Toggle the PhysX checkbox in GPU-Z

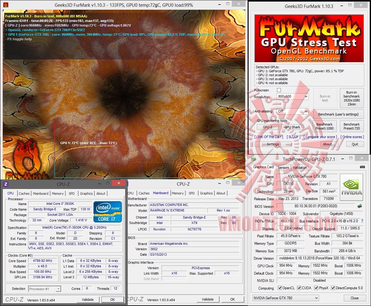coord(316,288)
